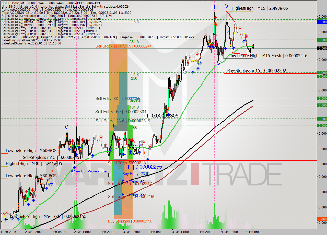Select 'Low before High M60-BOS' label
327x235 pixels.
tap(31, 150)
